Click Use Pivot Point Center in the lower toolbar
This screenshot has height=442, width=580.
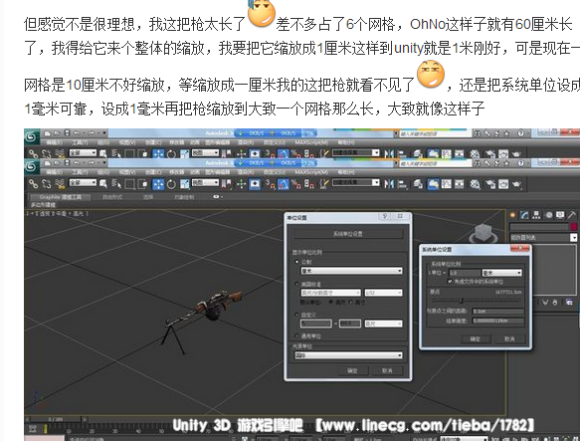click(x=226, y=183)
